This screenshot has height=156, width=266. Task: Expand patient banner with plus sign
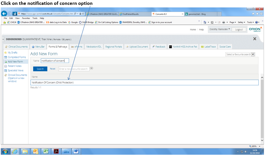(x=3, y=39)
